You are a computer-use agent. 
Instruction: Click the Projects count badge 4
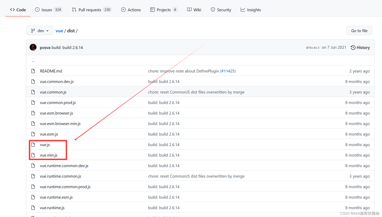(x=175, y=10)
